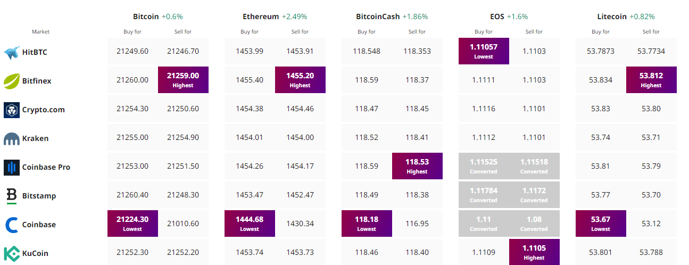The width and height of the screenshot is (689, 265).
Task: Click Bitfinex highest Litecoin sell price 53.812
Action: click(651, 80)
